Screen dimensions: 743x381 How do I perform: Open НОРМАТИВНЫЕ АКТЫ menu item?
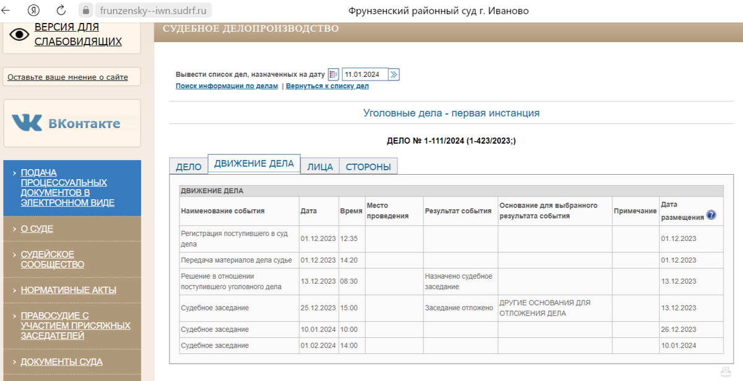(68, 290)
